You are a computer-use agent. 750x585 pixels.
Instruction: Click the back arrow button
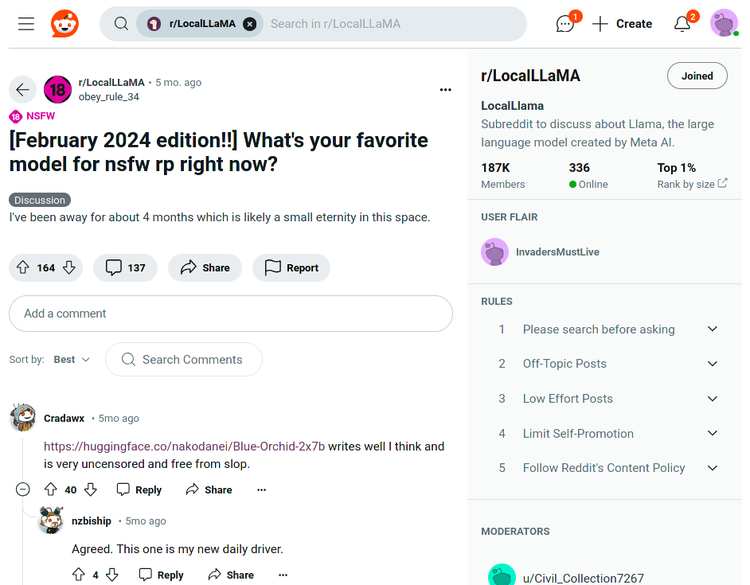(x=23, y=90)
